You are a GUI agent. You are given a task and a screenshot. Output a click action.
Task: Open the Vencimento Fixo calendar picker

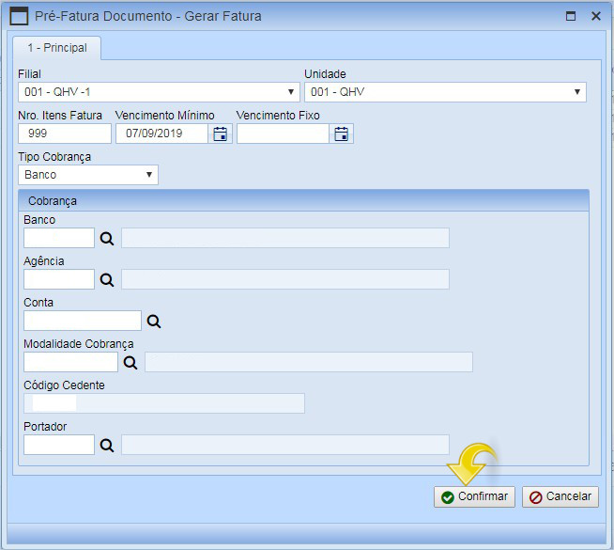(x=342, y=134)
